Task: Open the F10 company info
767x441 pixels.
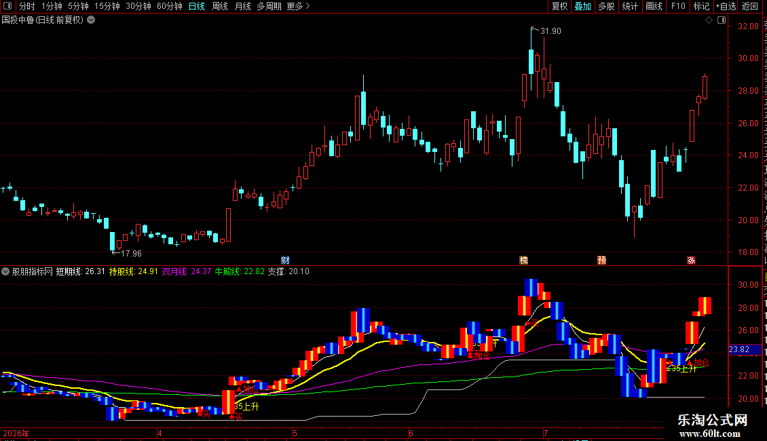Action: [x=678, y=6]
